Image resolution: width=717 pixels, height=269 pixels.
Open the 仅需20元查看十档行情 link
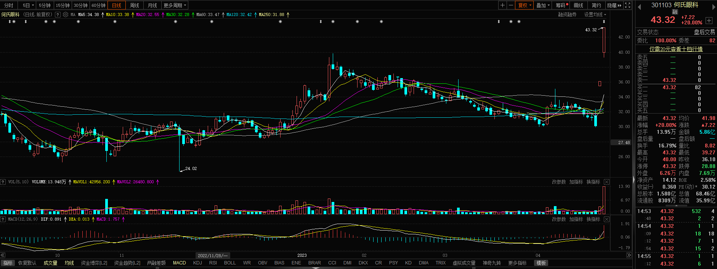(676, 49)
